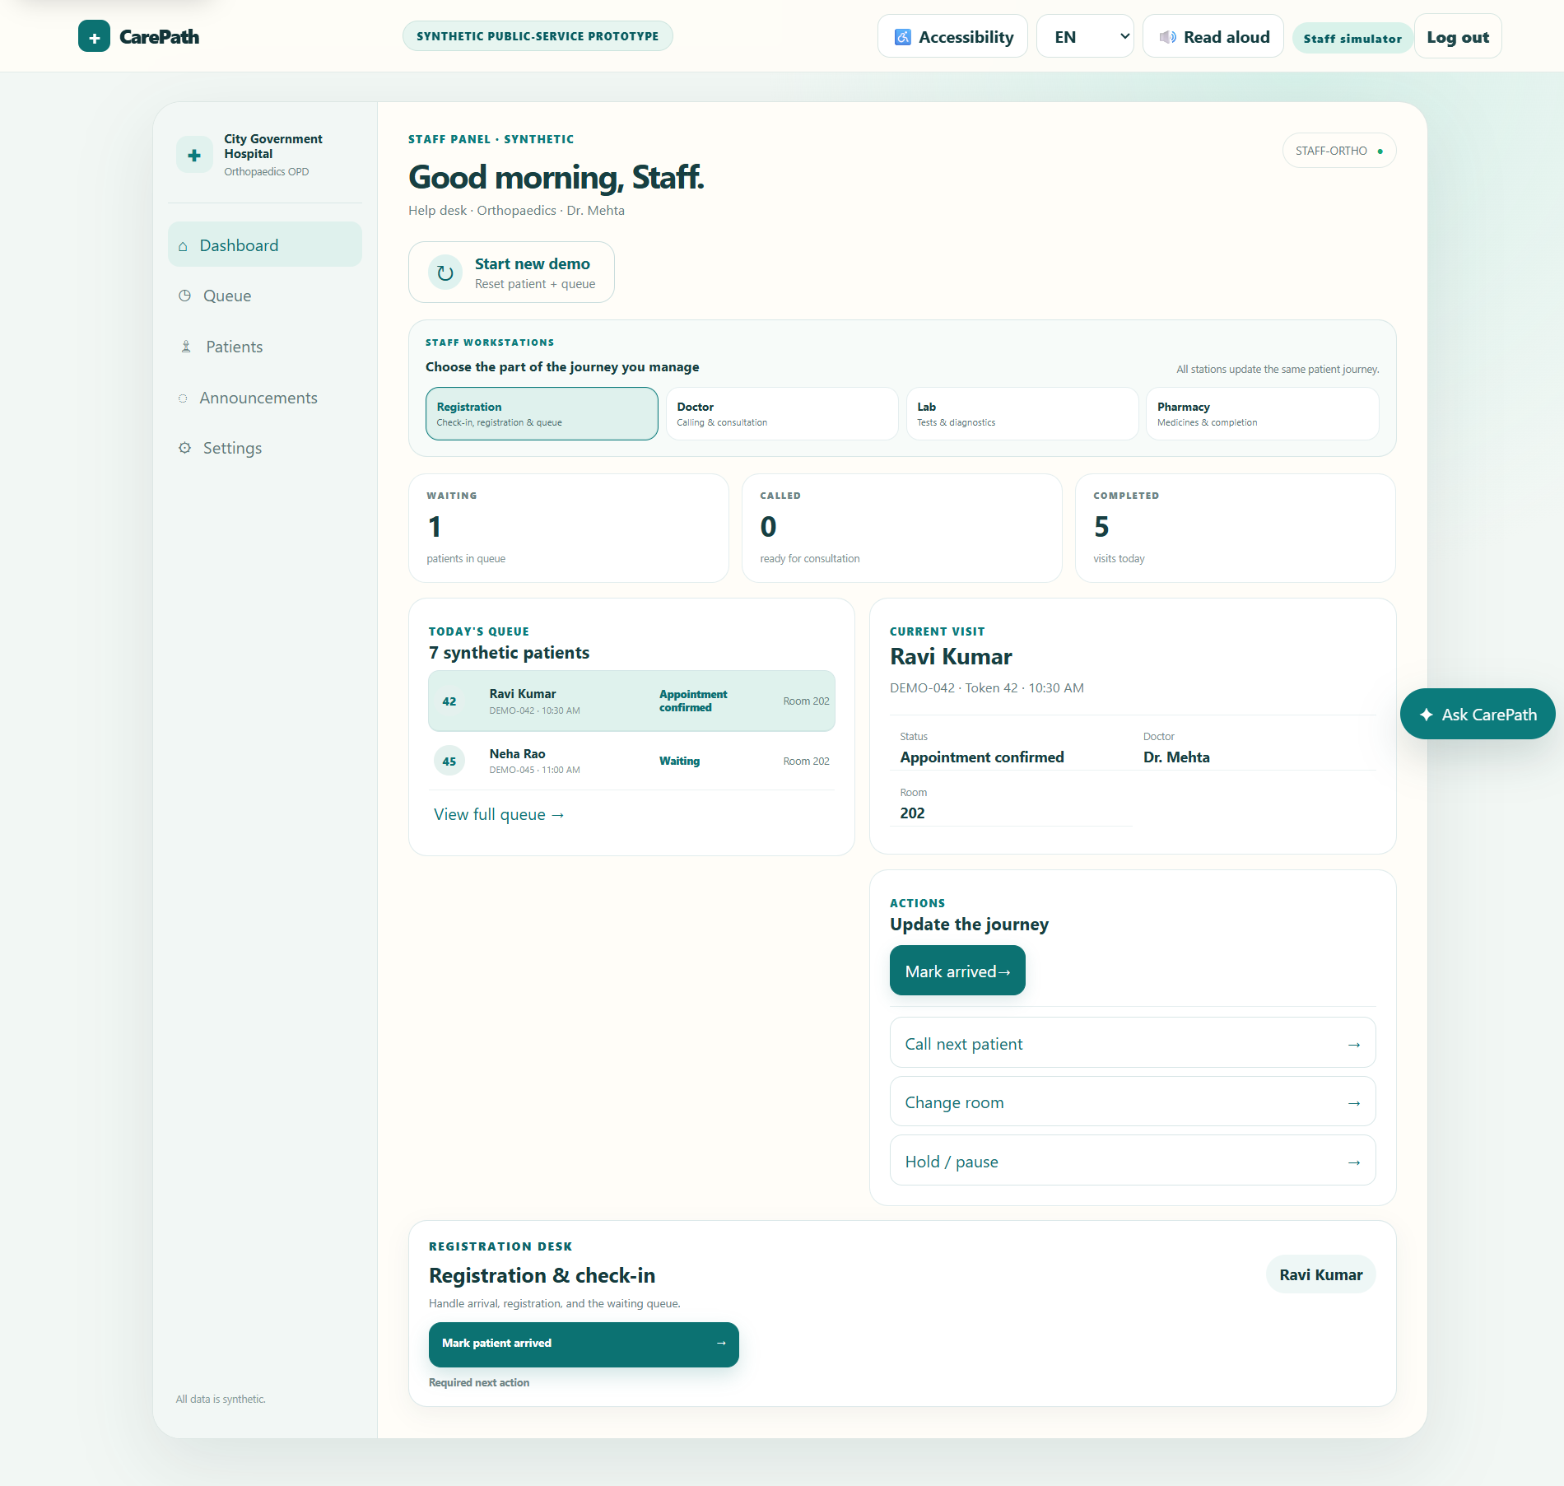The height and width of the screenshot is (1486, 1564).
Task: Click the Called ready for consultation card
Action: point(902,529)
